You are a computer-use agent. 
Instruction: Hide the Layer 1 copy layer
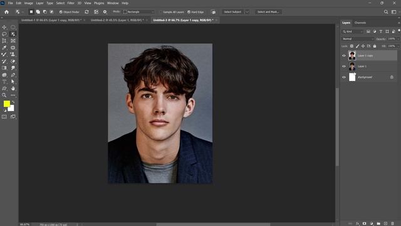pyautogui.click(x=344, y=56)
